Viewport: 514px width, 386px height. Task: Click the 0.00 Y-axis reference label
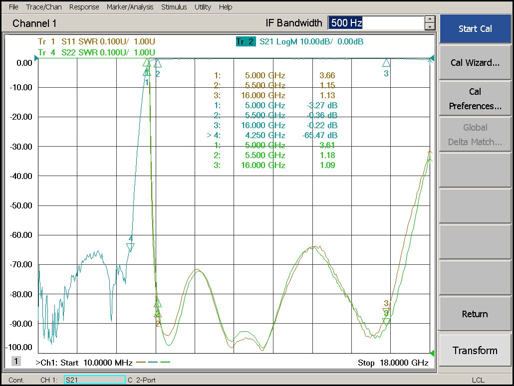(24, 63)
